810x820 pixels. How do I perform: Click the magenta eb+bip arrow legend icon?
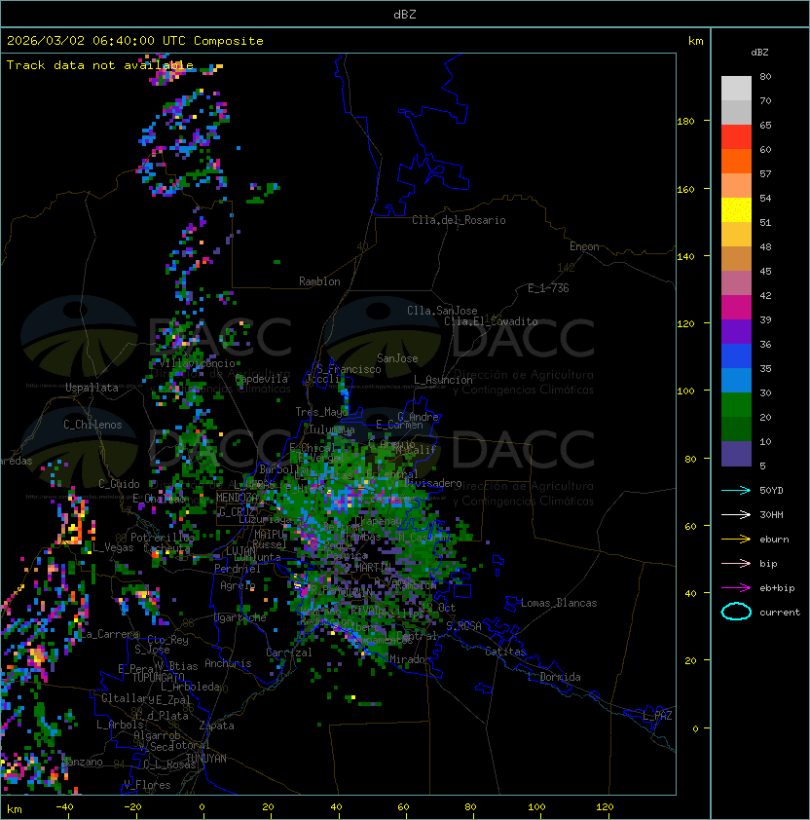pyautogui.click(x=736, y=588)
